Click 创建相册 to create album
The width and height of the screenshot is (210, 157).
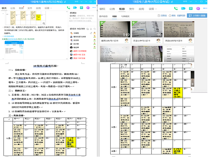[x=181, y=16]
